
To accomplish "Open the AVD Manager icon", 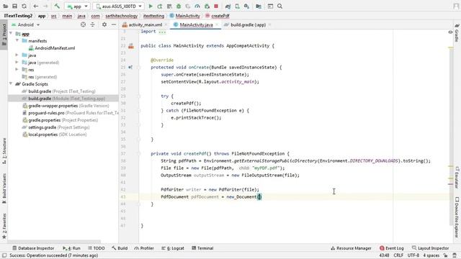I will (237, 6).
